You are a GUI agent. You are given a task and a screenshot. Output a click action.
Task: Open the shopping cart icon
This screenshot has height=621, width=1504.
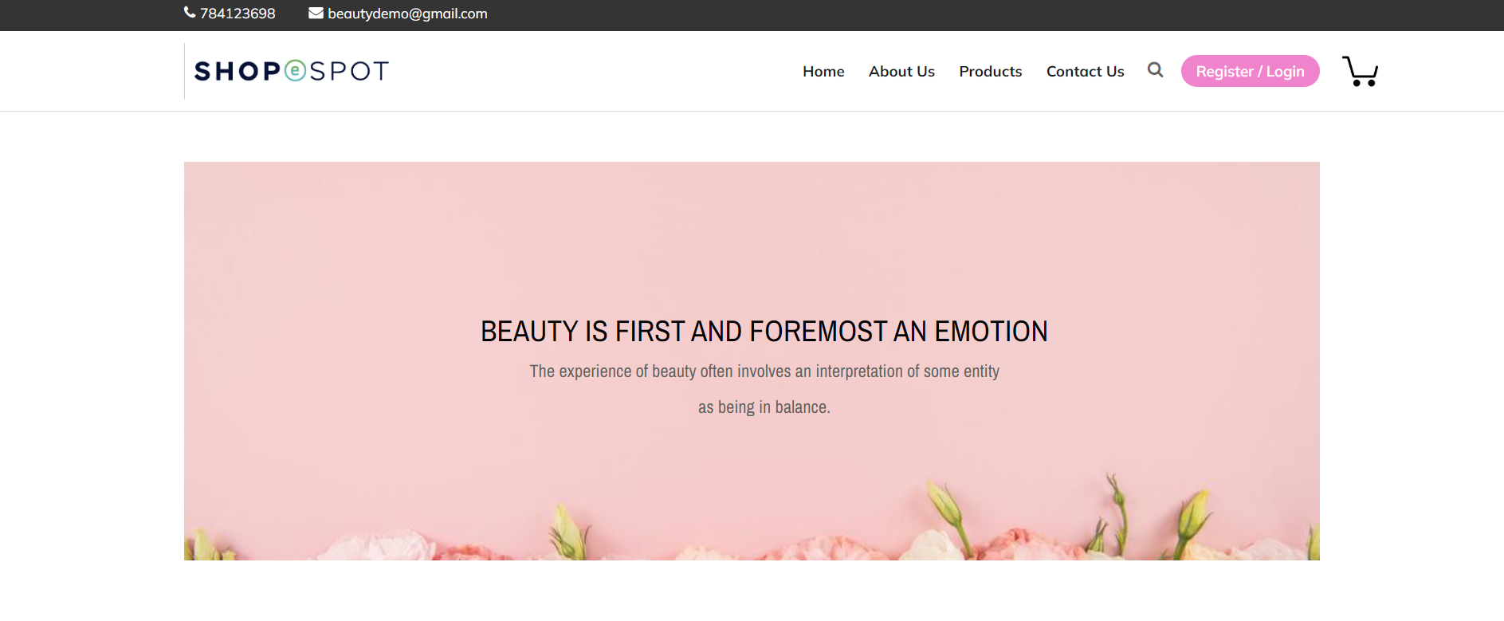(1360, 71)
